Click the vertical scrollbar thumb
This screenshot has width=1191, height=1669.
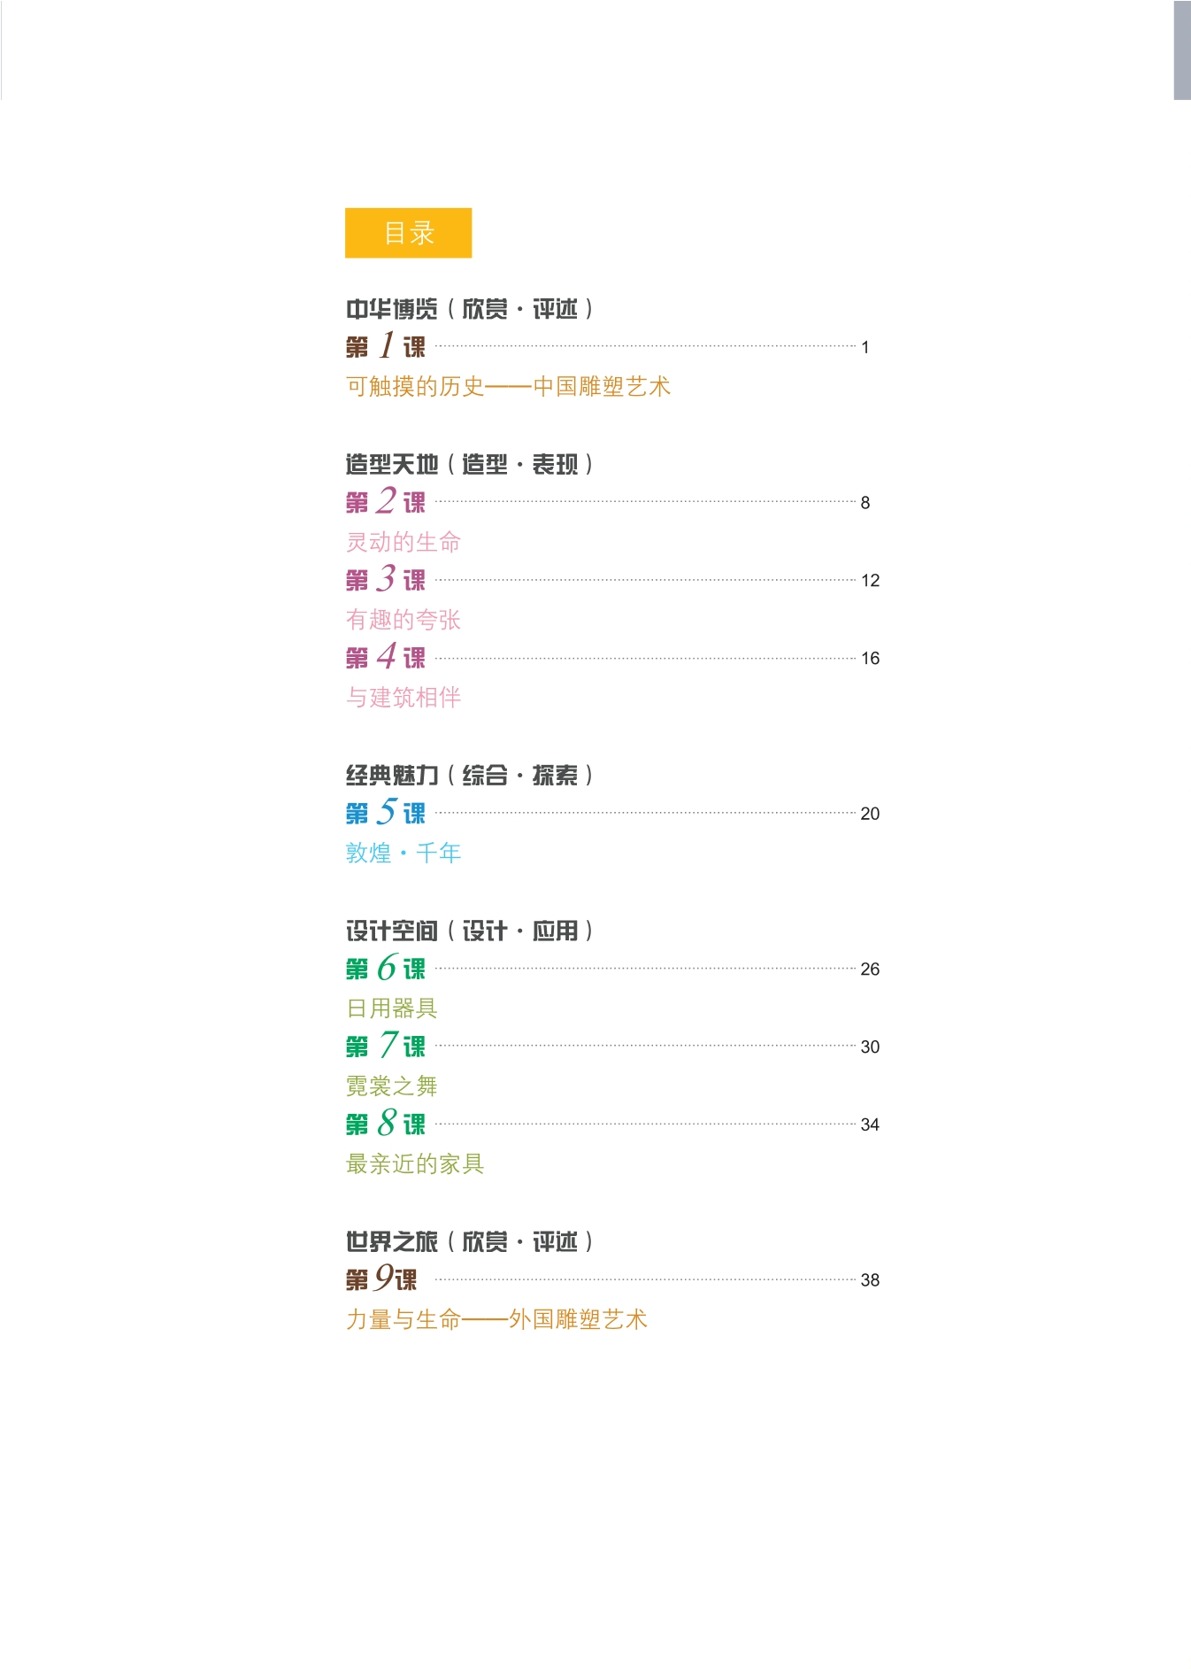1182,50
